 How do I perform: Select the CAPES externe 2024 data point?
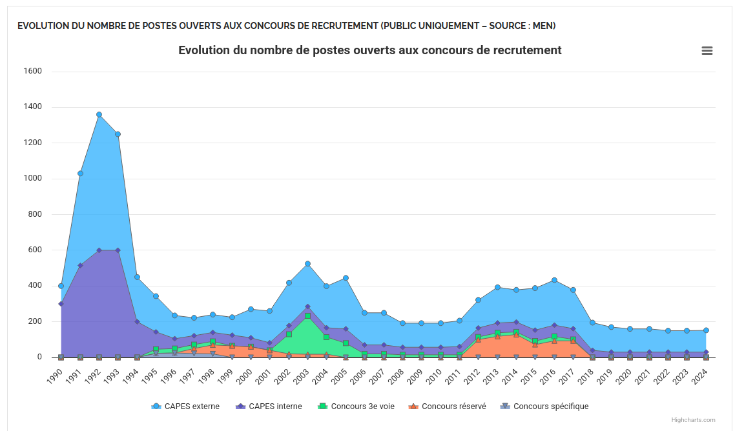click(x=706, y=330)
